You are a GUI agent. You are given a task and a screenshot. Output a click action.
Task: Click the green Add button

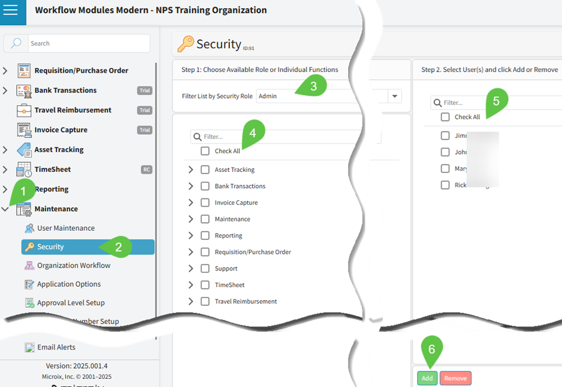click(427, 378)
